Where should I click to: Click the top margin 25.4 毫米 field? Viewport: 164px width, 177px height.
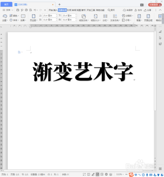pos(50,16)
